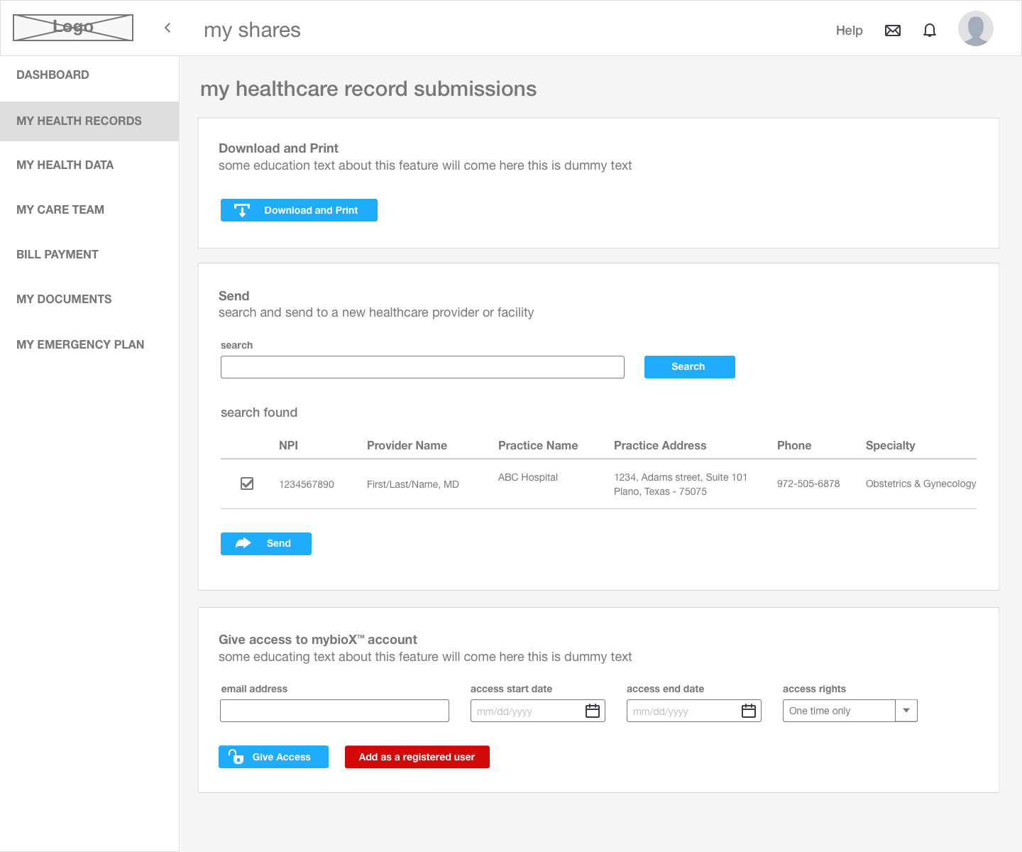Open My Care Team section
The height and width of the screenshot is (852, 1022).
coord(60,209)
